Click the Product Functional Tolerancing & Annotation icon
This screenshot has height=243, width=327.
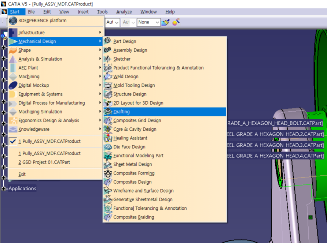[x=108, y=68]
